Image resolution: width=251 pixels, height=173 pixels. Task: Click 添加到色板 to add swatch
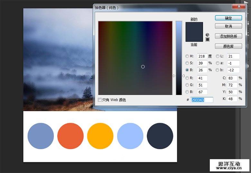(228, 36)
